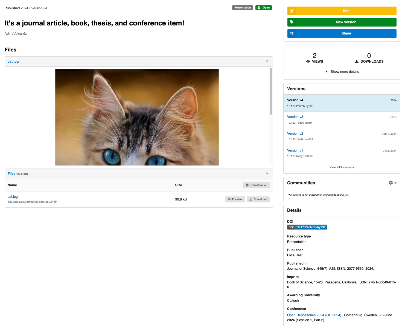Click the DOI text 10.123/x8a1k-m4035
The image size is (402, 328).
(x=300, y=140)
